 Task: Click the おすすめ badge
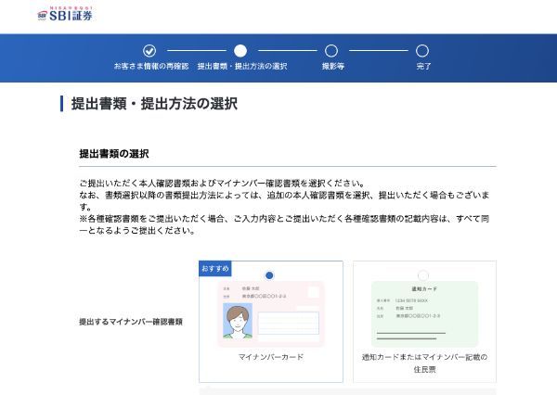pos(215,269)
